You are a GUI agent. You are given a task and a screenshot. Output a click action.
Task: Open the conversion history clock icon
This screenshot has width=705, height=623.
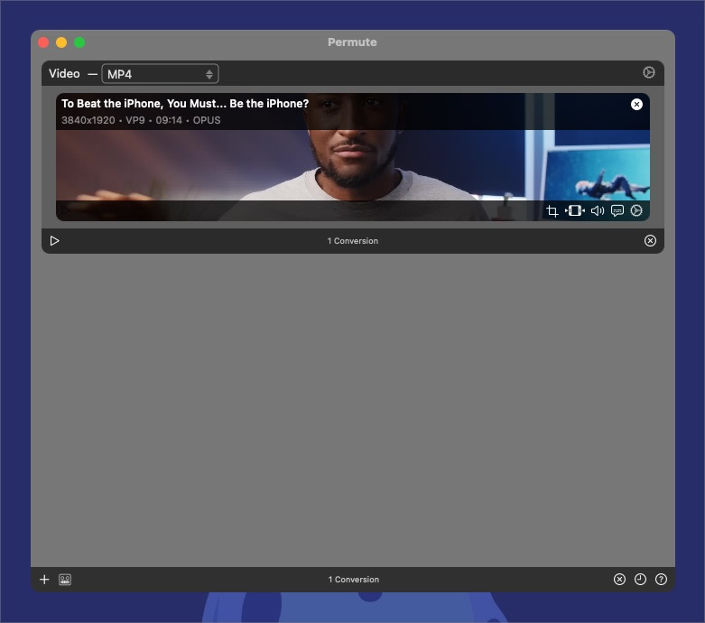(640, 580)
